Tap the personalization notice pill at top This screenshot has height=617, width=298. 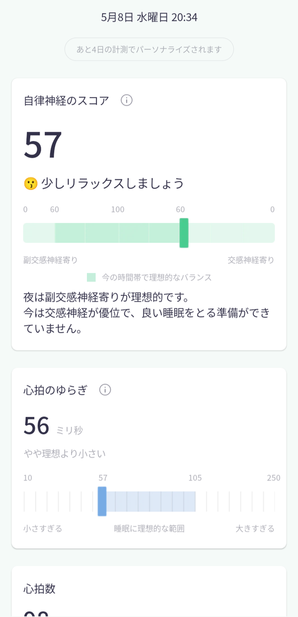149,49
